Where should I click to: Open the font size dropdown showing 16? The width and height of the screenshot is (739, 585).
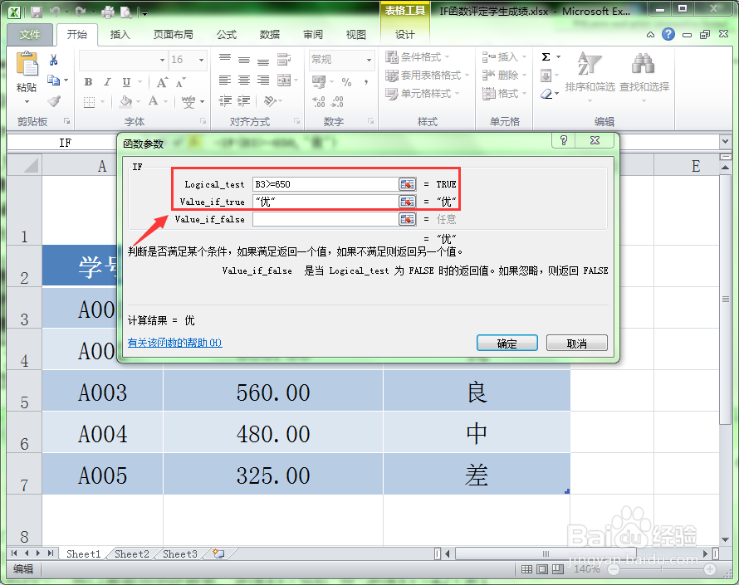[x=201, y=60]
